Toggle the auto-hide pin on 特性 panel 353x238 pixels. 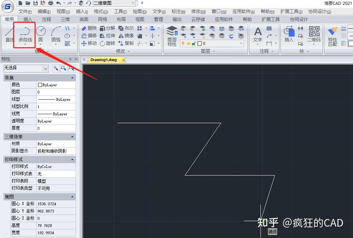(70, 59)
